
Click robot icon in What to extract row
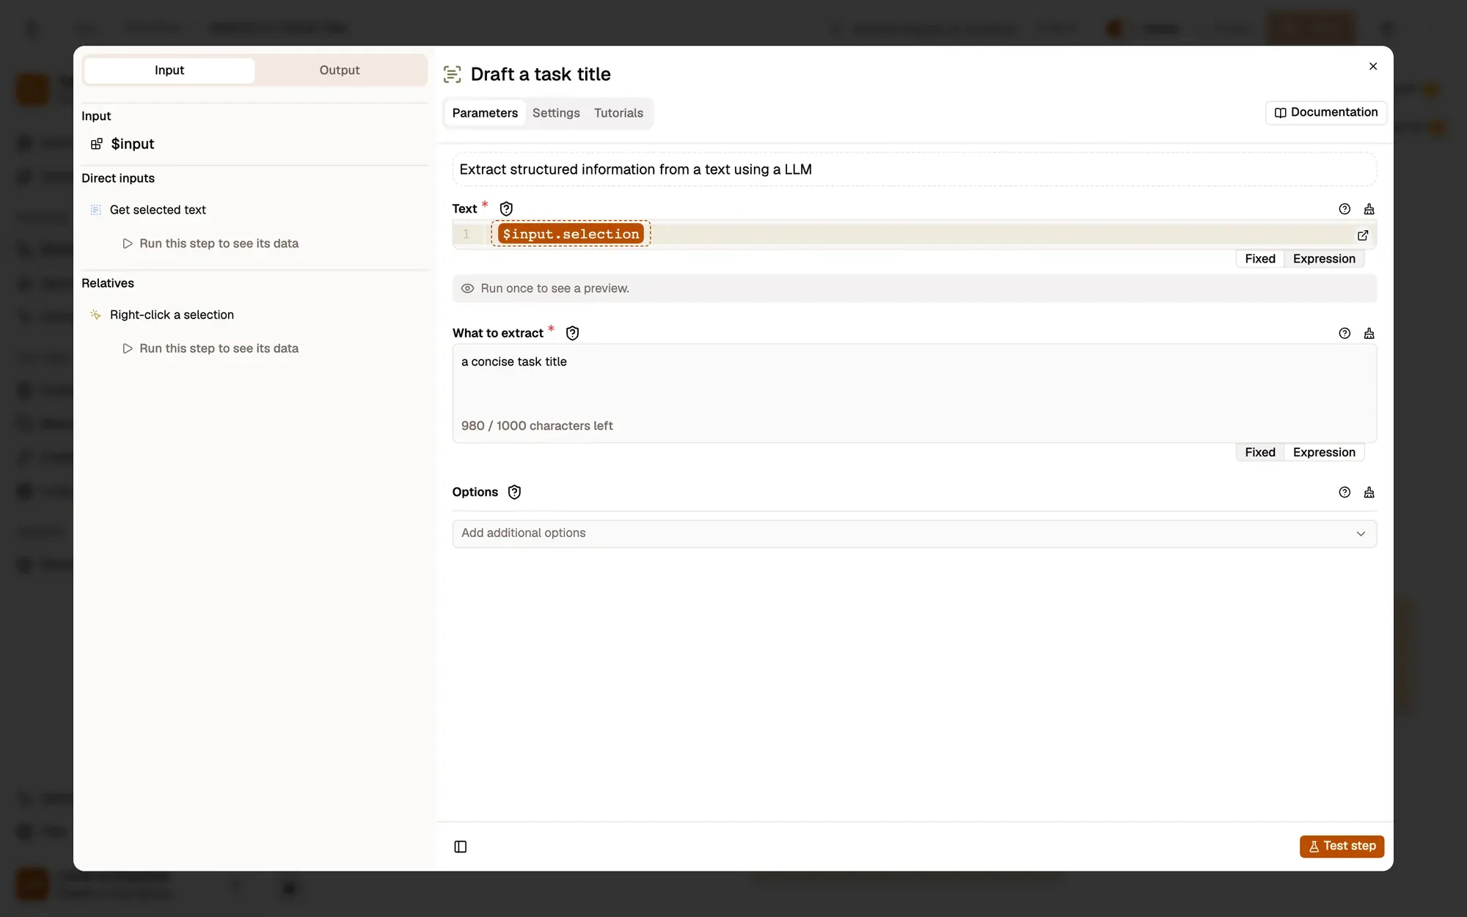click(1369, 333)
